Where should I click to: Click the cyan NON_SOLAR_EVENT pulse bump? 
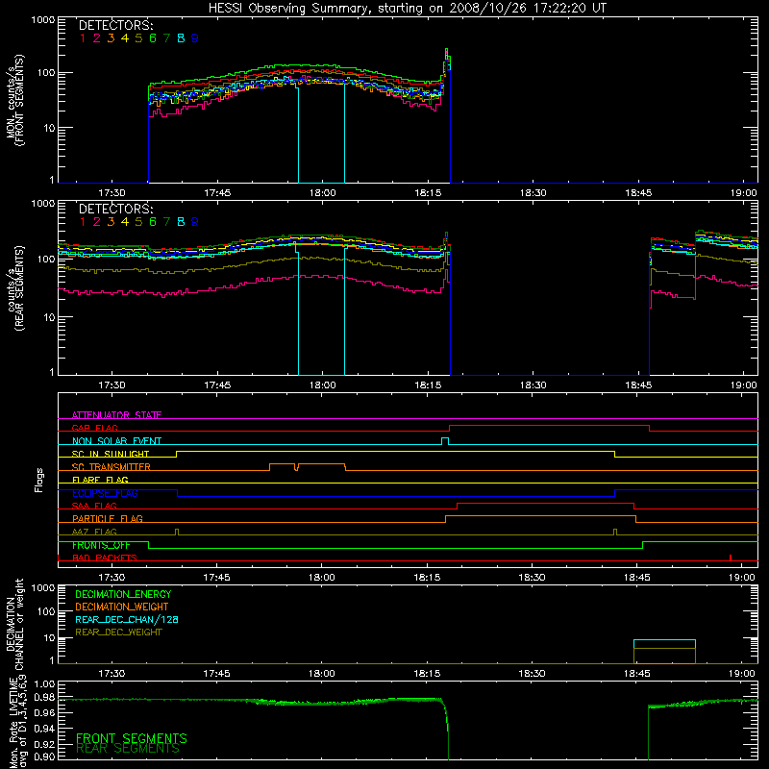point(445,441)
